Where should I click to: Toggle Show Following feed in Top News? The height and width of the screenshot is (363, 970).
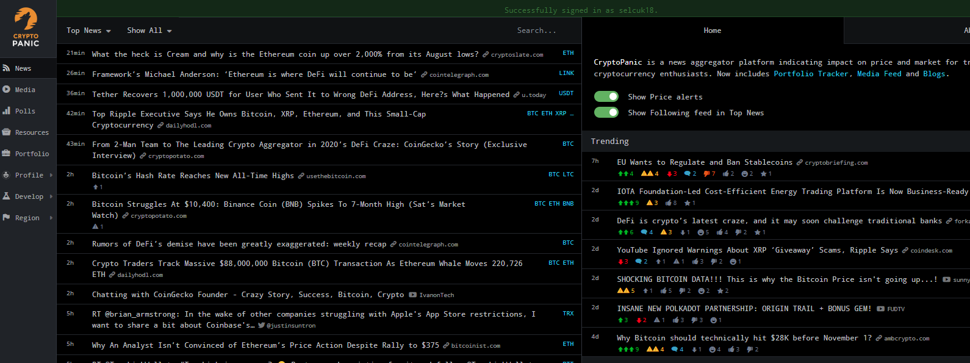click(606, 112)
